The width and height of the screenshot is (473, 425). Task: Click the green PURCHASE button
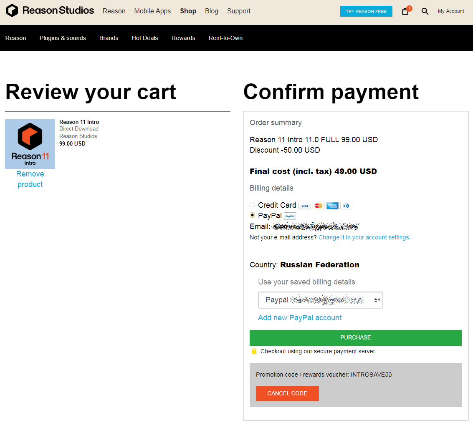click(356, 337)
